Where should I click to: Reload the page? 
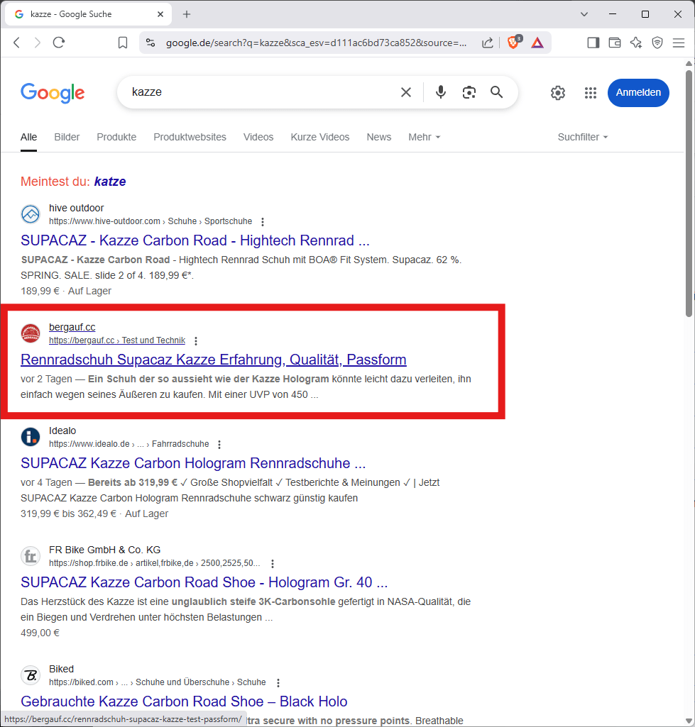point(59,43)
